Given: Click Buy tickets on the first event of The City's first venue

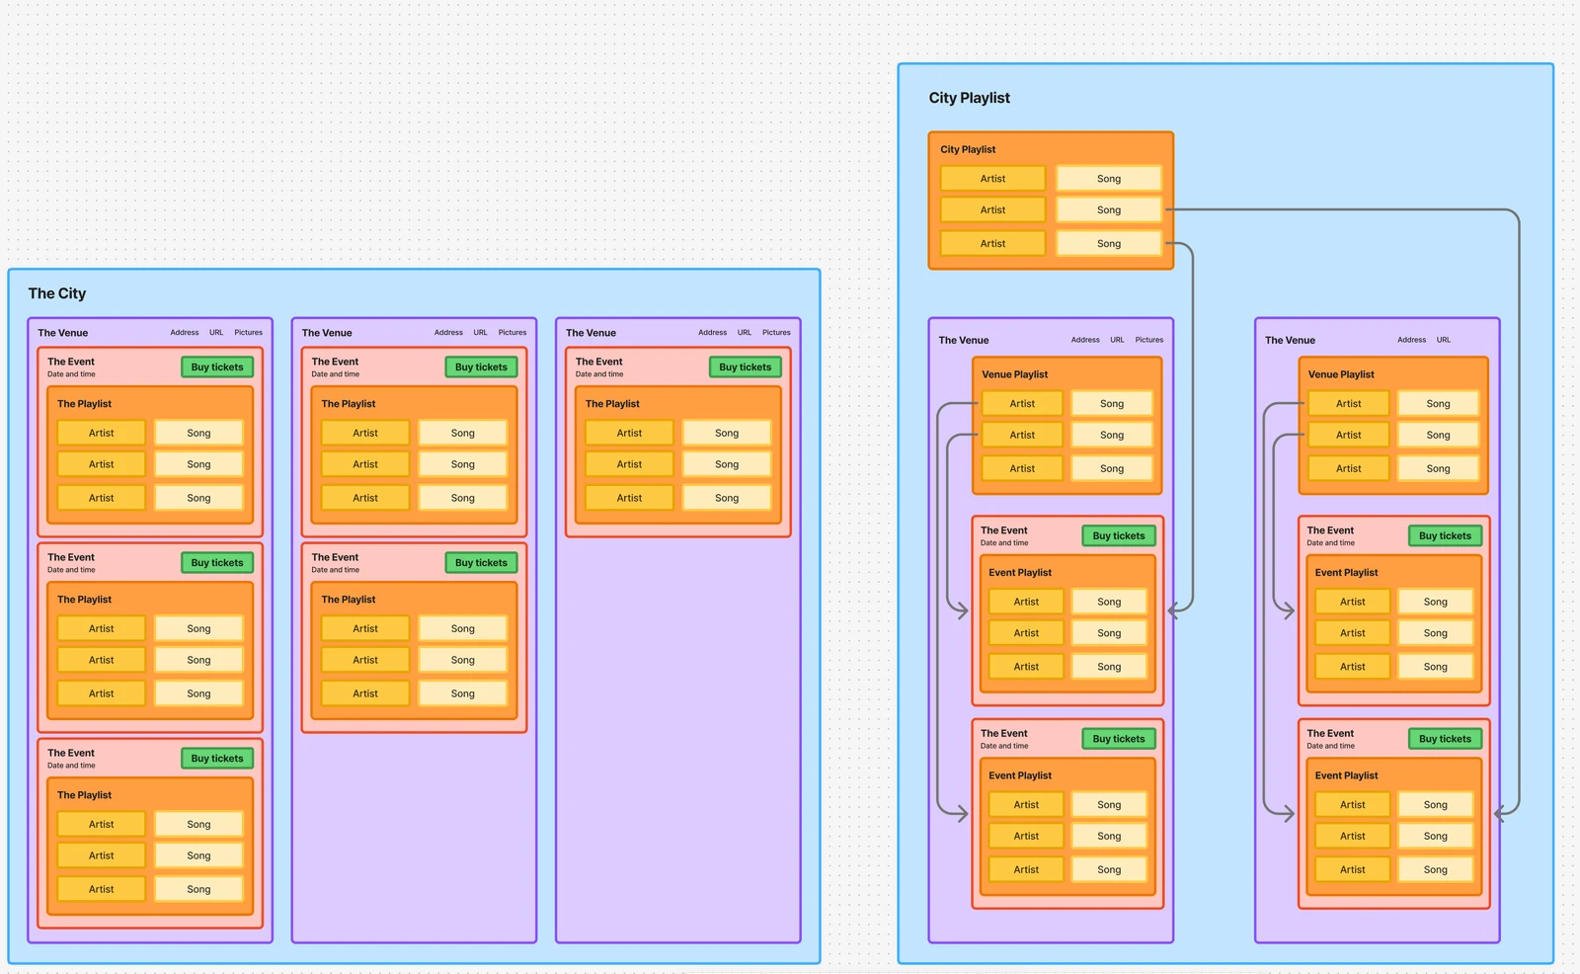Looking at the screenshot, I should click(x=217, y=367).
